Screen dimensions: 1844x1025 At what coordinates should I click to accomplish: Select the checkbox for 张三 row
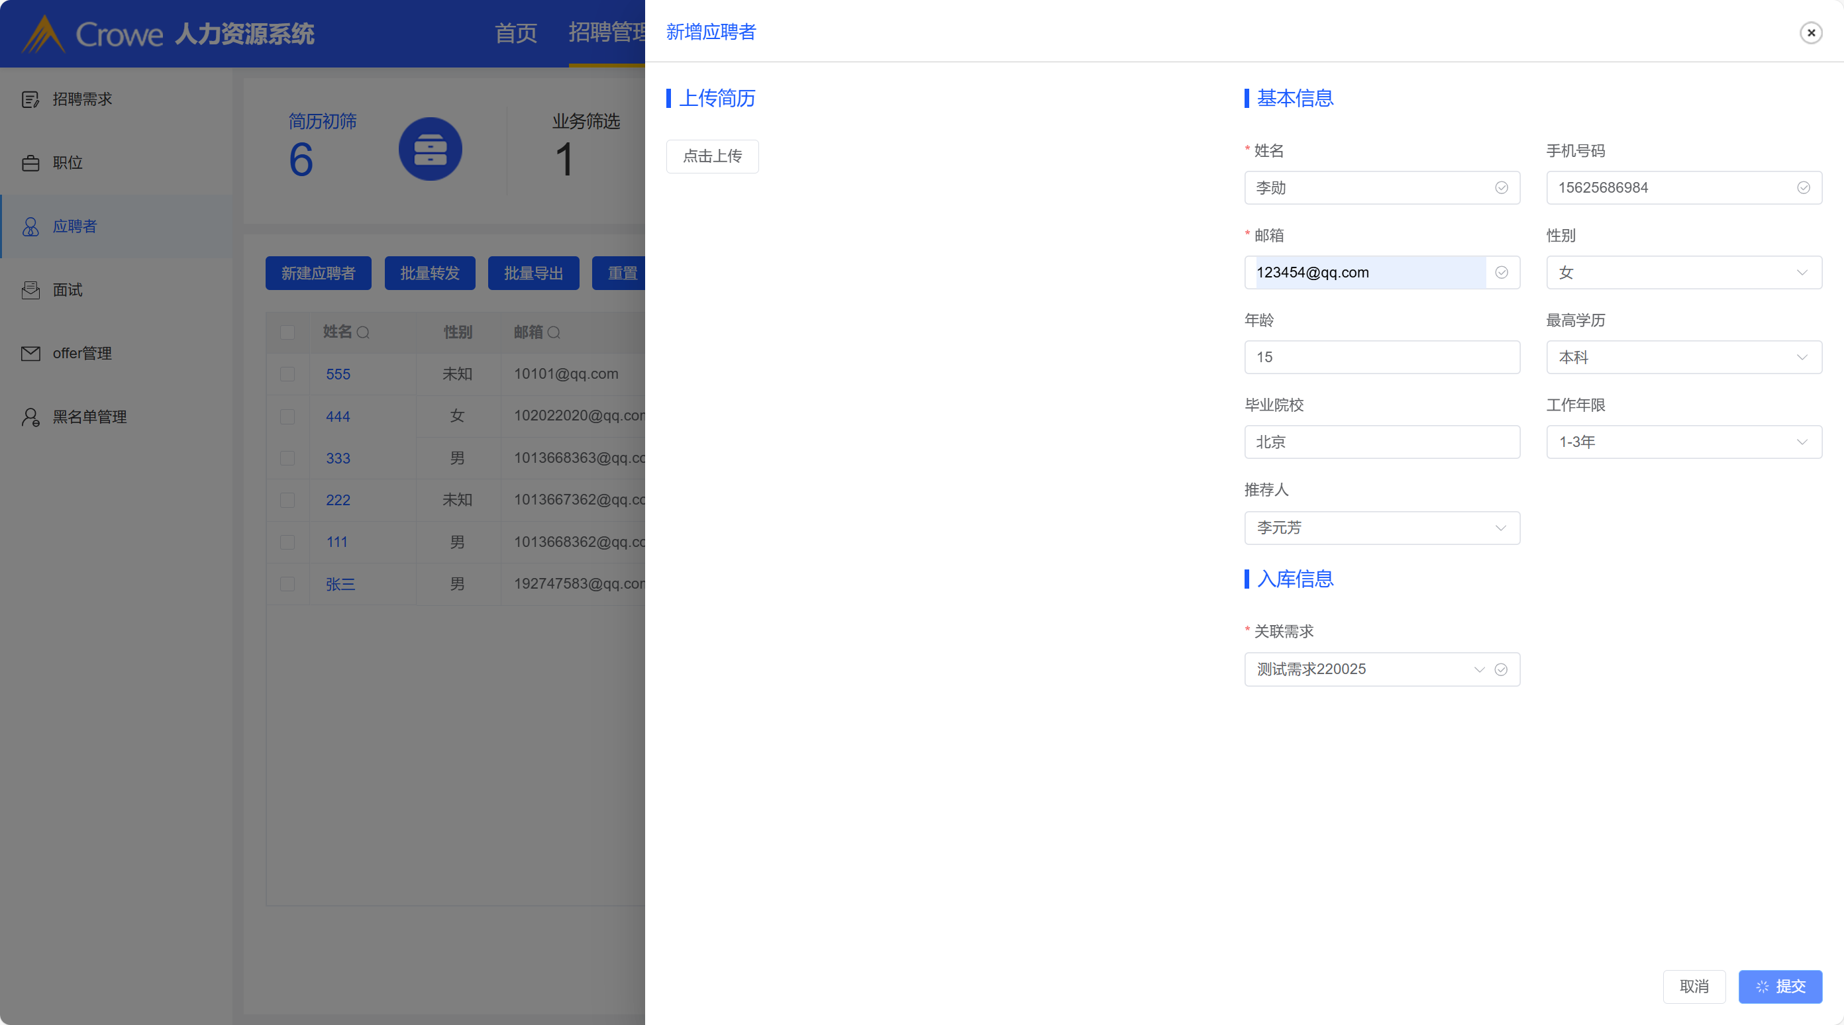click(x=287, y=584)
